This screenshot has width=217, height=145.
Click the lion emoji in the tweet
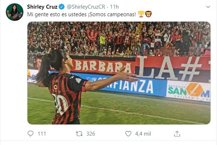pyautogui.click(x=148, y=14)
